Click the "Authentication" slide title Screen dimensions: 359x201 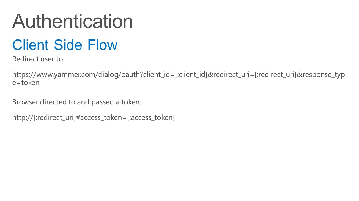[x=73, y=21]
